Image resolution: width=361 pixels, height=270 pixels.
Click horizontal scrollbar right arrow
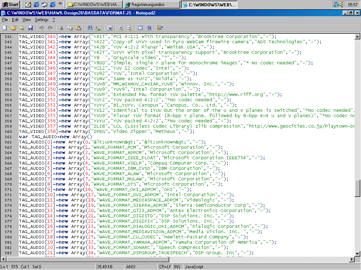[x=351, y=259]
